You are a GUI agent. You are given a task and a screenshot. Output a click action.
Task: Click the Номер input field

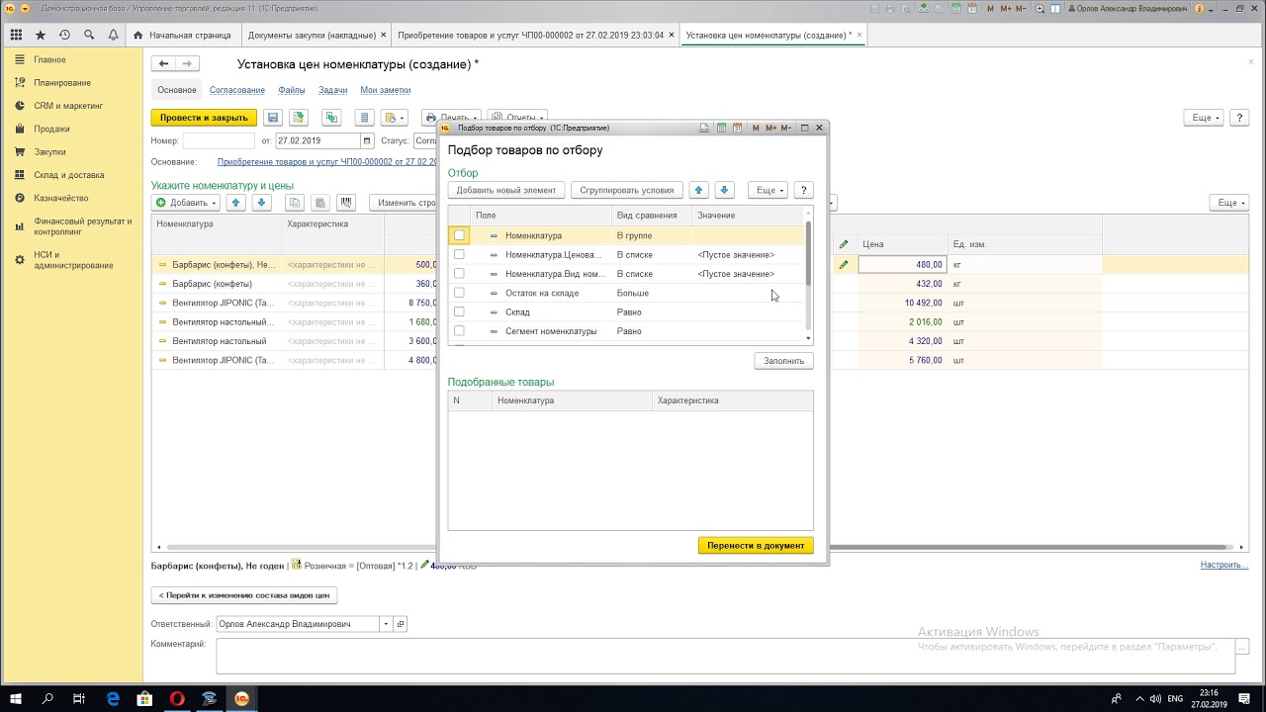click(219, 141)
